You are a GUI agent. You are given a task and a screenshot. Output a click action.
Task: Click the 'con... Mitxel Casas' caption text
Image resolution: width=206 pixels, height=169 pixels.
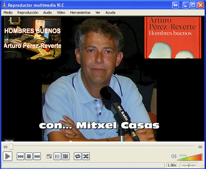coord(99,125)
